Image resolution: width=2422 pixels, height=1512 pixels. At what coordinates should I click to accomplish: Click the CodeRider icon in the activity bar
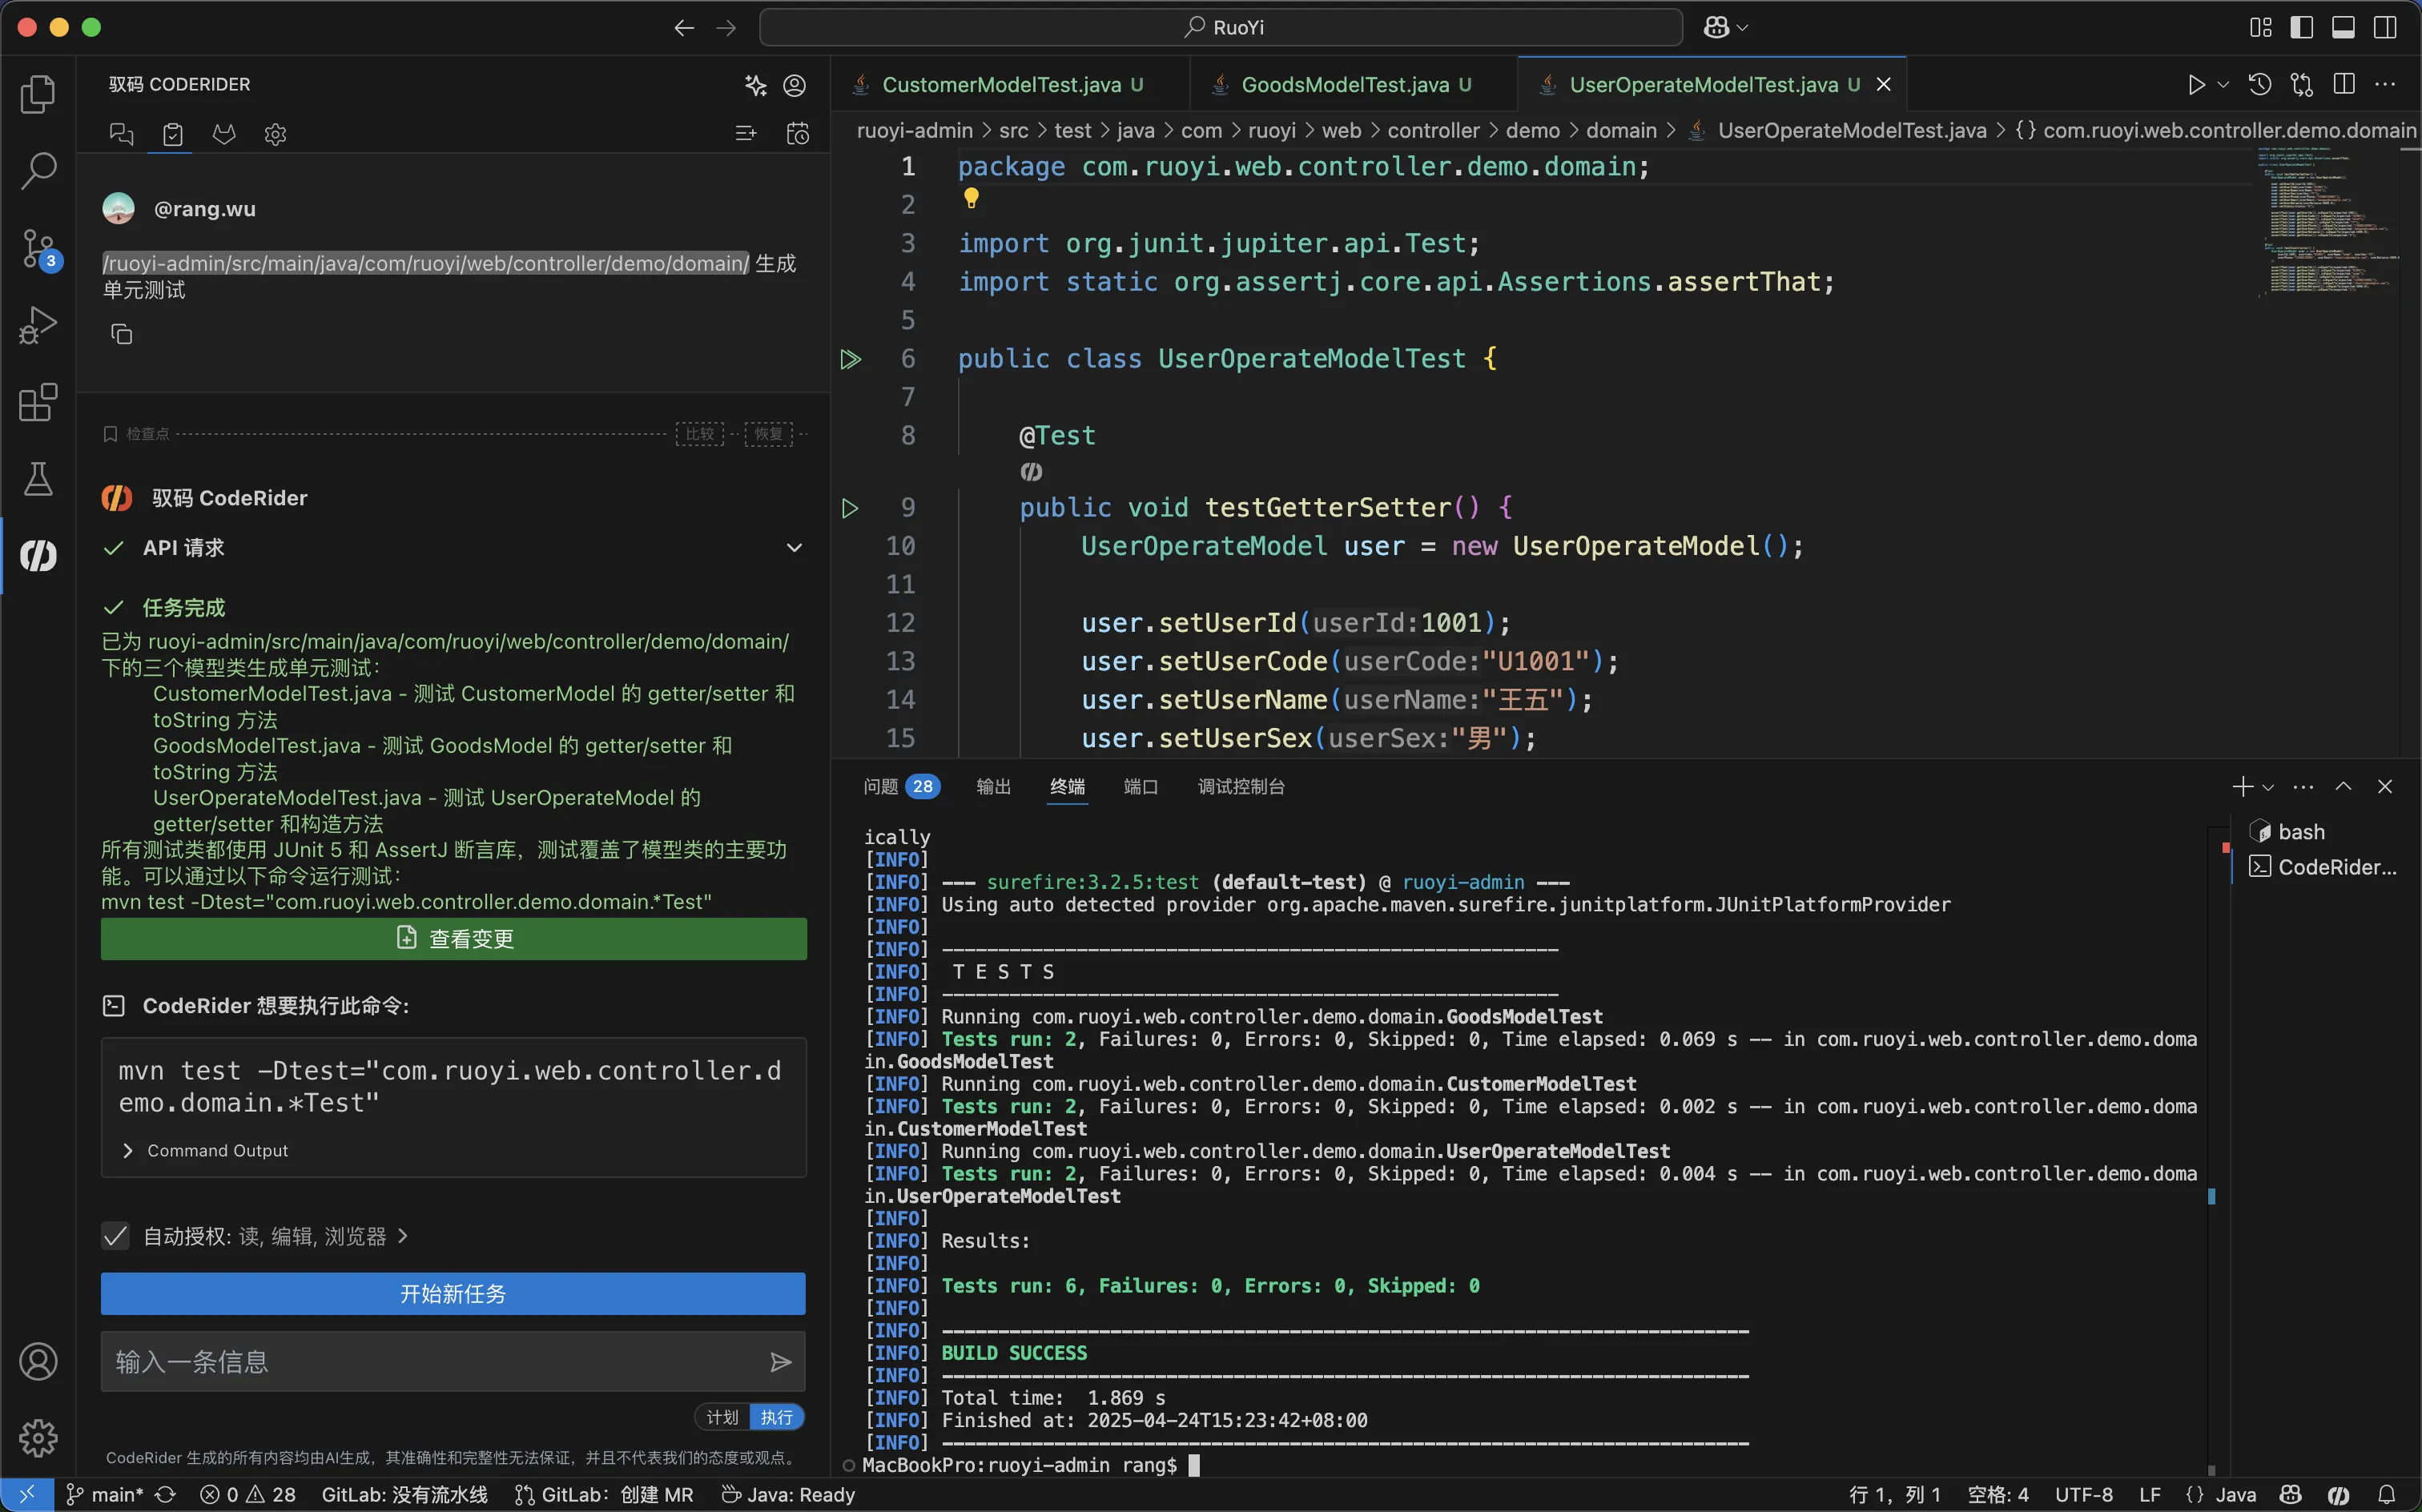click(38, 555)
